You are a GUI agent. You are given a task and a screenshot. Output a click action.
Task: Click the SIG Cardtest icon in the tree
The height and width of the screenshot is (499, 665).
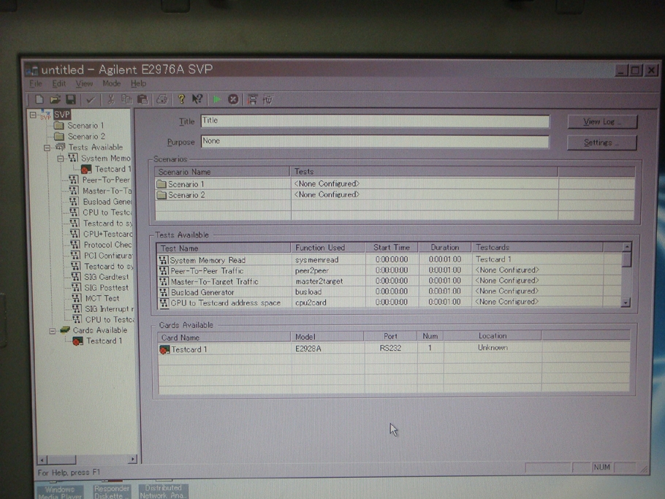click(75, 277)
